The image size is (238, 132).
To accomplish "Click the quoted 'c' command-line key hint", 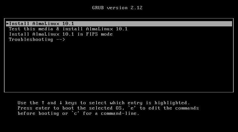I will [75, 114].
